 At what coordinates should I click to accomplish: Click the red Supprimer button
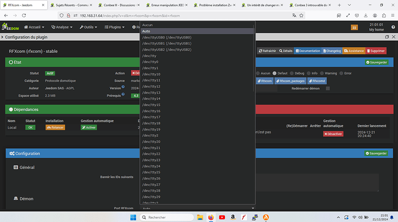click(x=376, y=51)
